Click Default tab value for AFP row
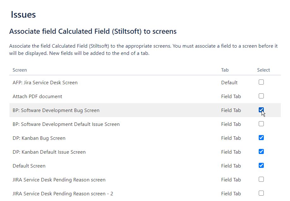Viewport: 290px width, 201px height. pos(229,83)
